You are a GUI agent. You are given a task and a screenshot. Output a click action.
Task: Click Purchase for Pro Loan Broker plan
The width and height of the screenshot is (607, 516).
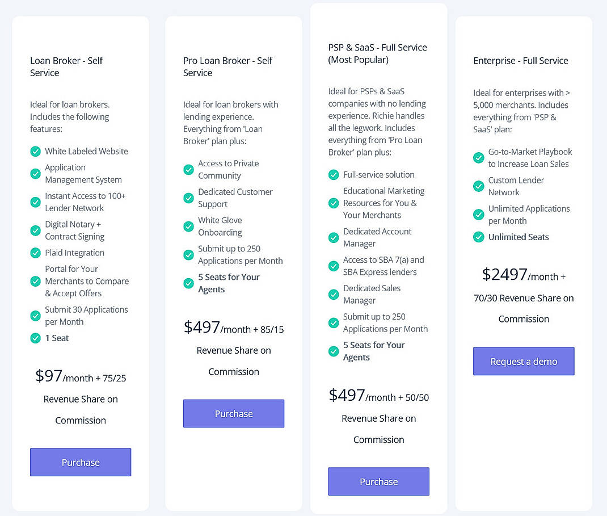point(234,413)
